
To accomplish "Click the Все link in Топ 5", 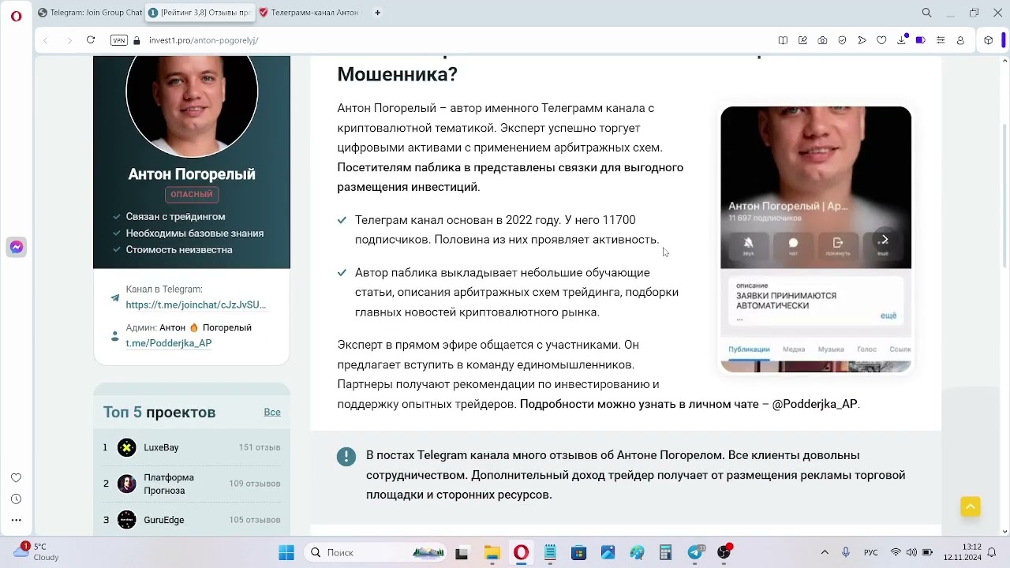I will click(272, 412).
